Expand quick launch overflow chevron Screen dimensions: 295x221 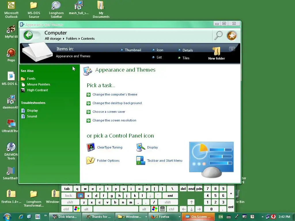pos(45,215)
